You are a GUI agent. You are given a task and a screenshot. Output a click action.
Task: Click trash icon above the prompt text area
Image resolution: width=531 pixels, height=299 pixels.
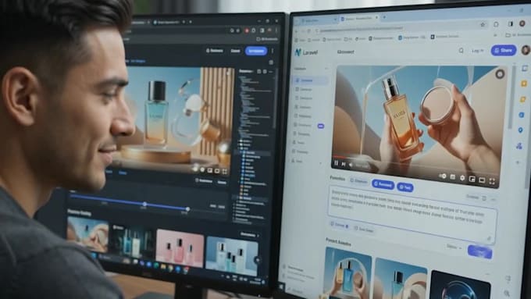point(484,198)
